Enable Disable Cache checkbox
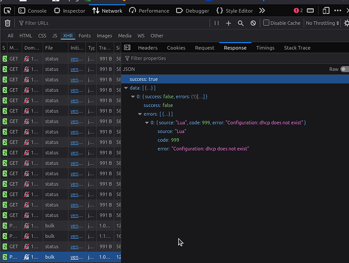349x263 pixels. [266, 23]
